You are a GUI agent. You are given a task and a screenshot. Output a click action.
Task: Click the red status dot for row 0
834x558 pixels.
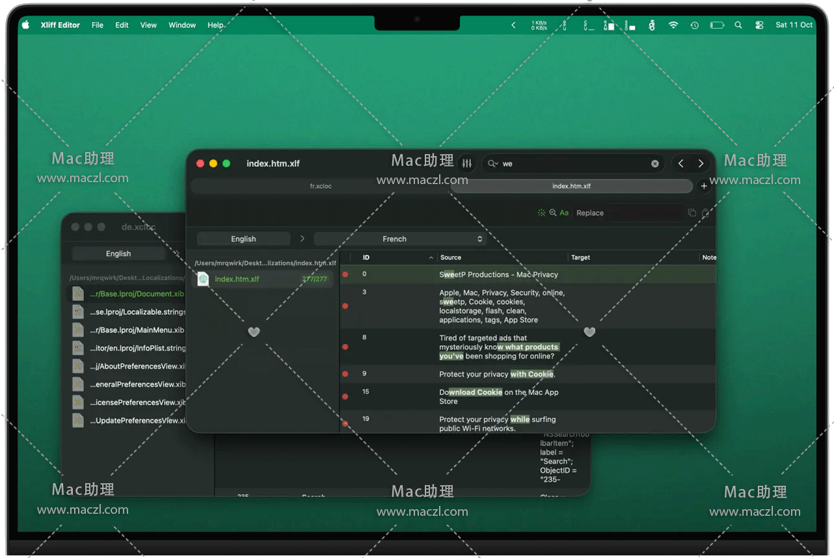click(345, 274)
